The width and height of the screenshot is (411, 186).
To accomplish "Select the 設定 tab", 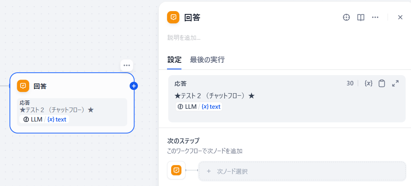I will tap(174, 60).
